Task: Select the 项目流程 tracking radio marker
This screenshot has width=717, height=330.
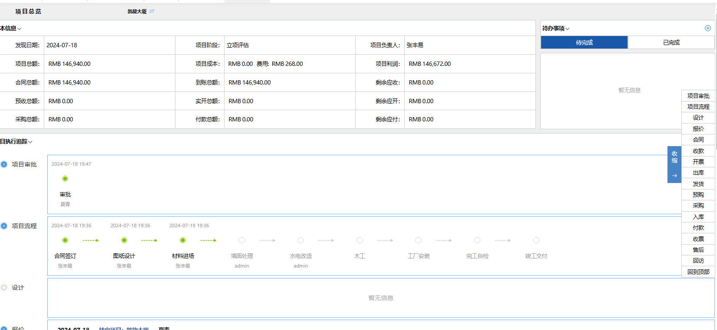Action: 4,226
